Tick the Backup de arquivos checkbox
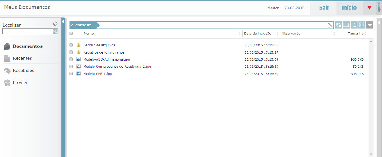This screenshot has width=382, height=157. (71, 45)
